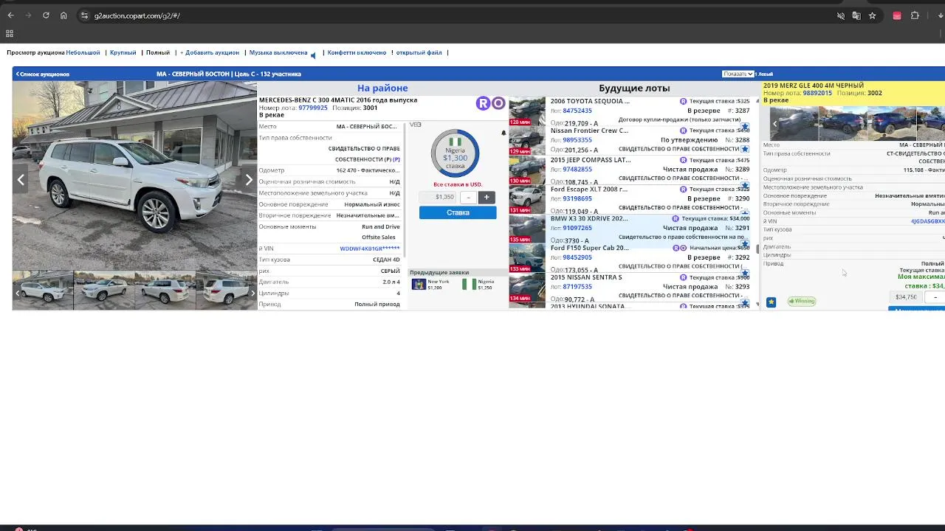Click the speaker icon next to music
The image size is (945, 531).
[x=313, y=55]
